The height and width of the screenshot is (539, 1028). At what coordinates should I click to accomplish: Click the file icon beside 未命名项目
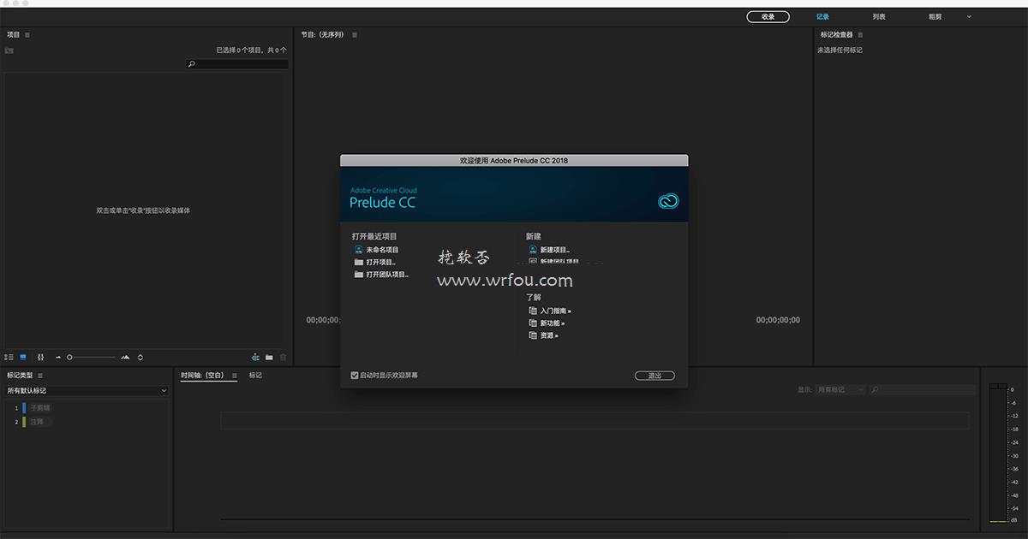pos(359,250)
